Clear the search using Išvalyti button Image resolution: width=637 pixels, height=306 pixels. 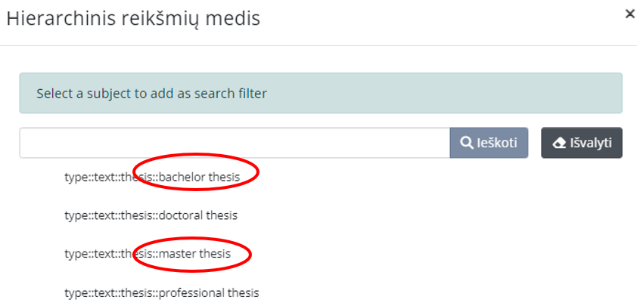(582, 143)
